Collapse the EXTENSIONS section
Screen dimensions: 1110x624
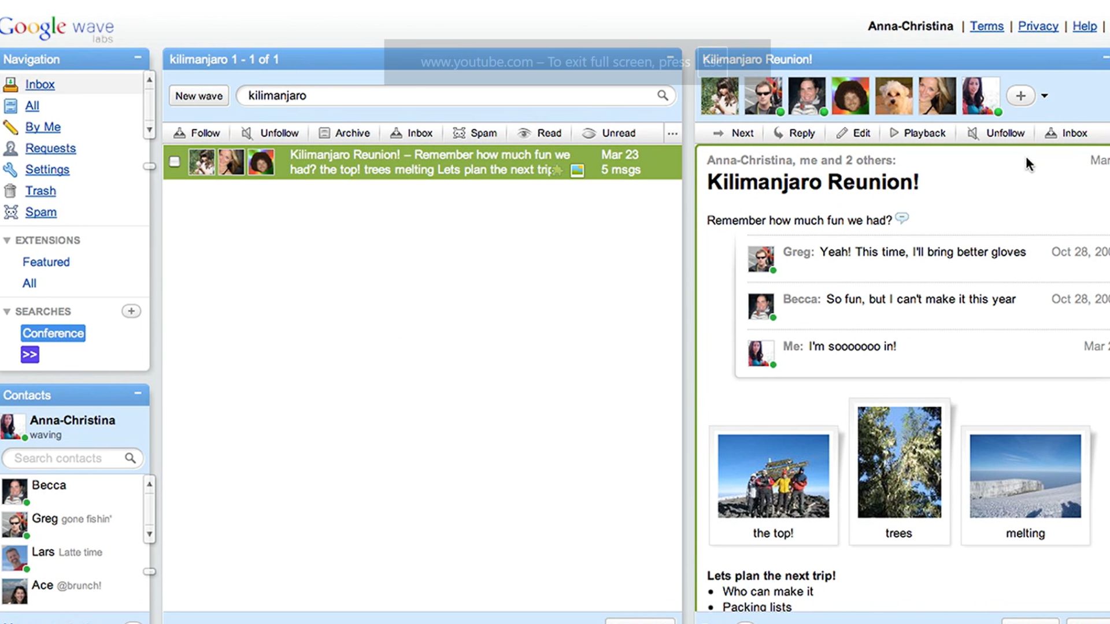7,240
